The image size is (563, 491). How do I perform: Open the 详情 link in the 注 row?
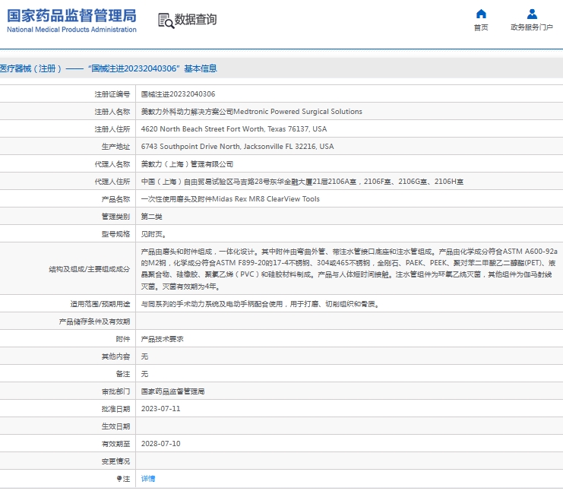click(x=148, y=478)
